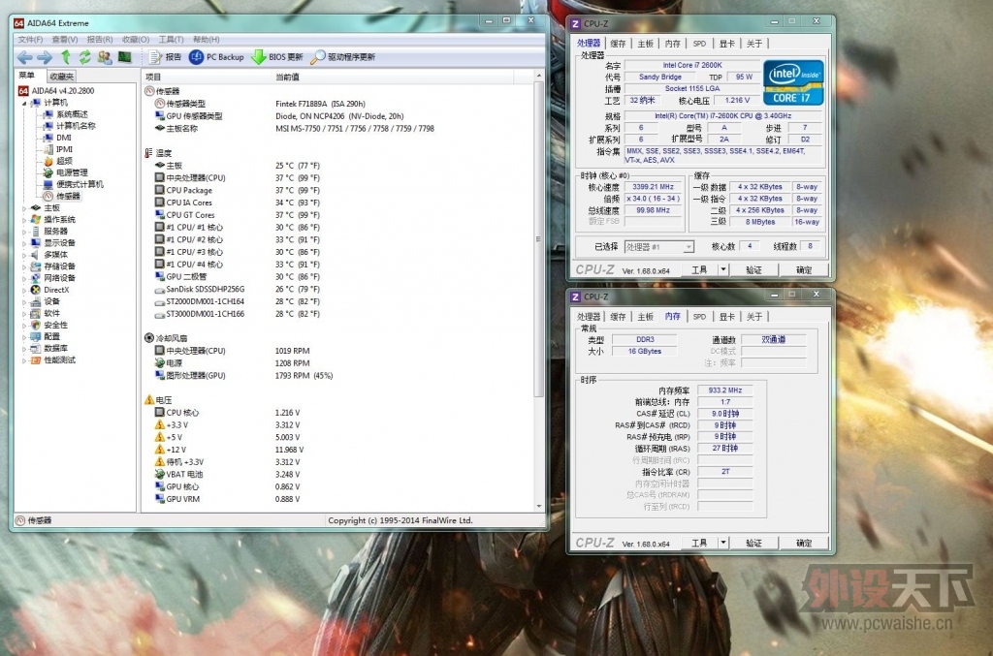Expand the 存储设备 tree node
993x656 pixels.
coord(24,266)
